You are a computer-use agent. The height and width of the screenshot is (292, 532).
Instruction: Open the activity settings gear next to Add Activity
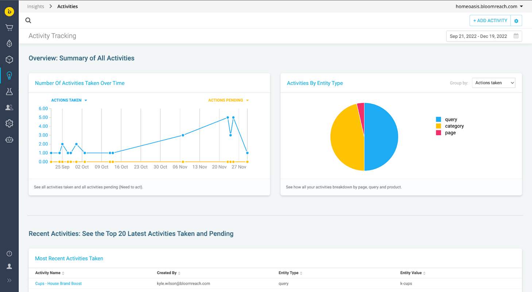[x=516, y=20]
